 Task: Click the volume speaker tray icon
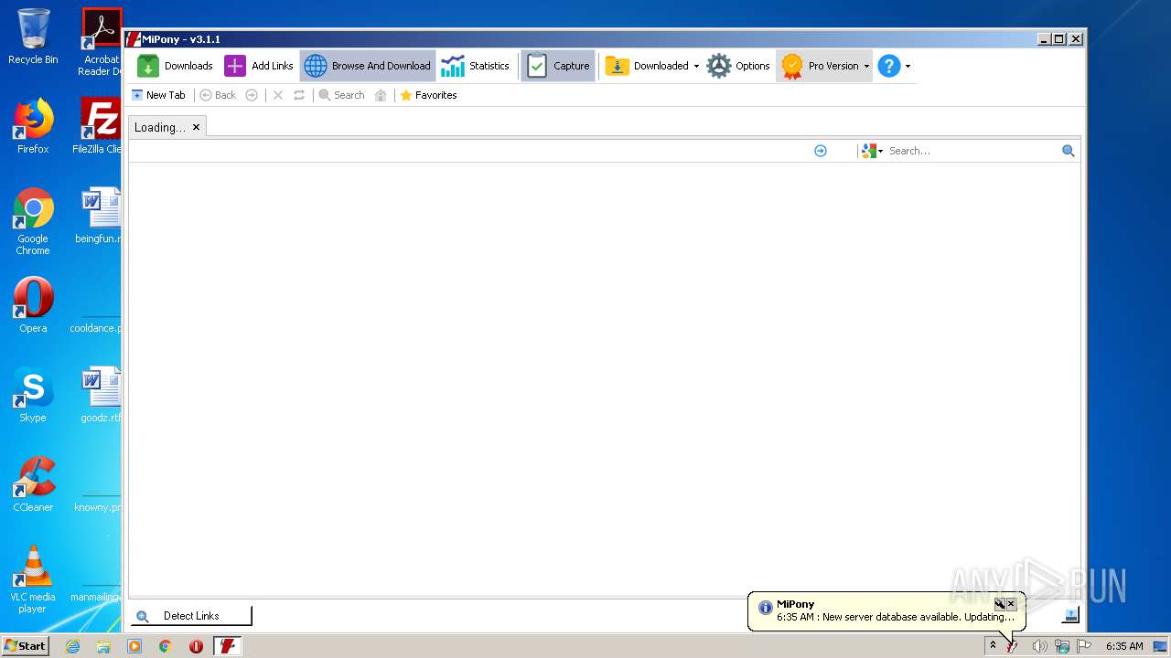(1039, 646)
